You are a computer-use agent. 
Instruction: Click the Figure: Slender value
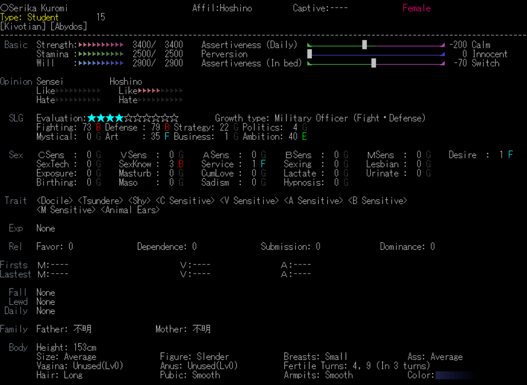pos(194,357)
